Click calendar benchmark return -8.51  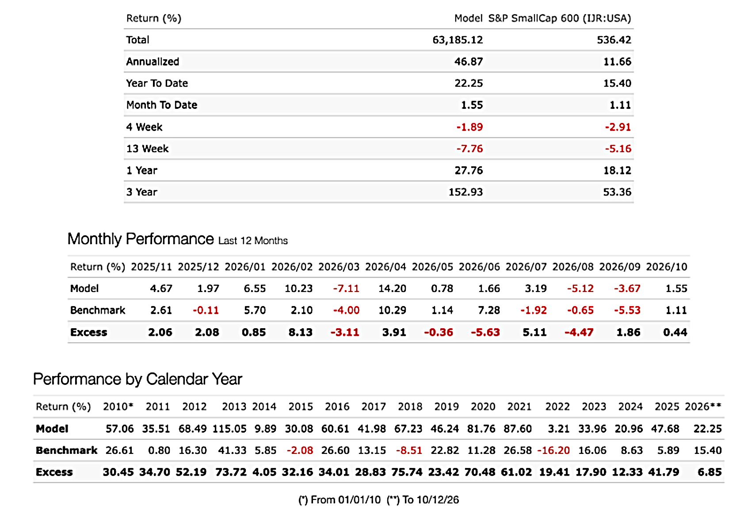(x=409, y=450)
